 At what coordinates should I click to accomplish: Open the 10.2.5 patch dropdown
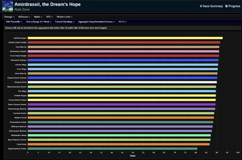[122, 22]
